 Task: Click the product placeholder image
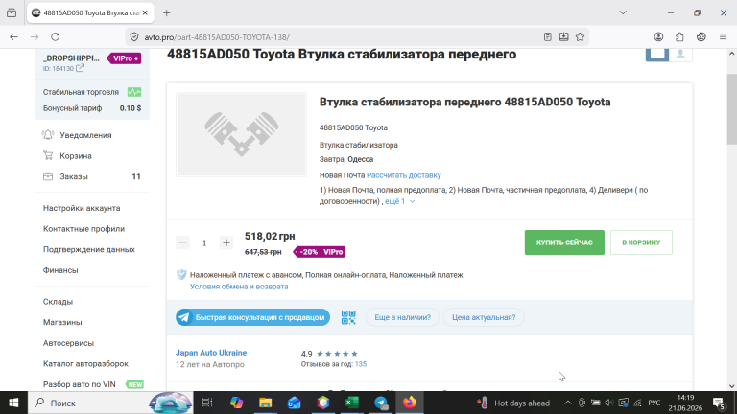point(242,135)
